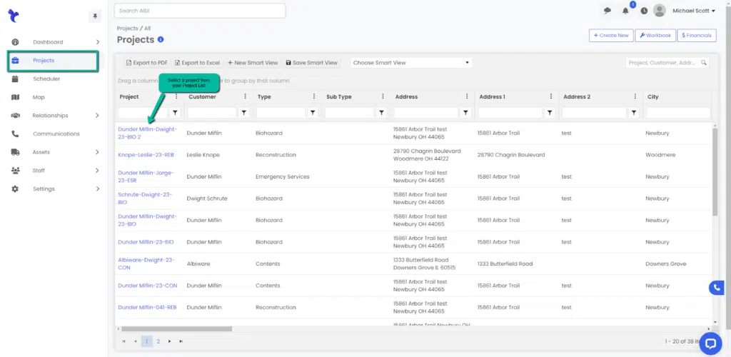Viewport: 731px width, 357px height.
Task: Click the clock history icon
Action: pos(644,11)
